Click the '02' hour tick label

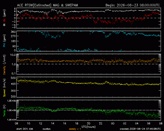pyautogui.click(x=125, y=123)
